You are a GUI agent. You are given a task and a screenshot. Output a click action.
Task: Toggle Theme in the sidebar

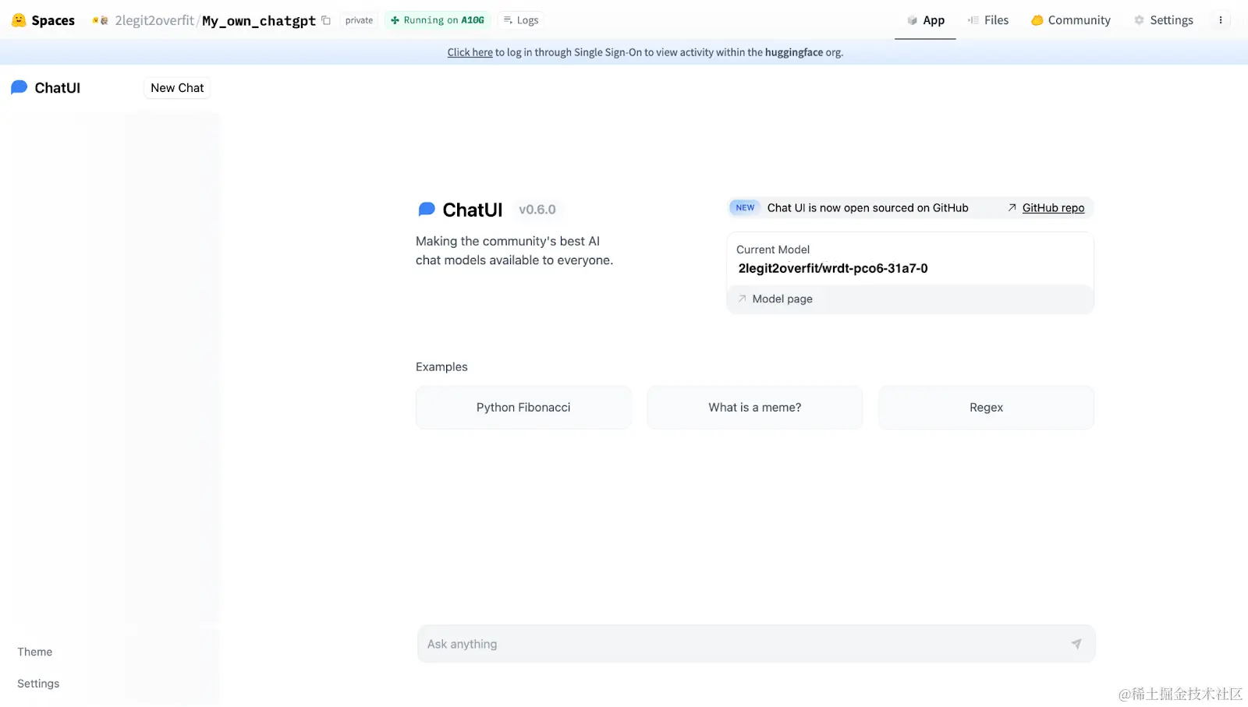[35, 652]
